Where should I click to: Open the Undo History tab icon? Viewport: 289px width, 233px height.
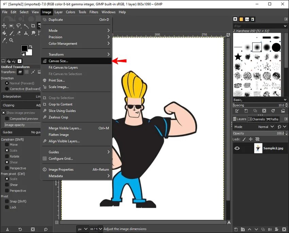pos(14,61)
